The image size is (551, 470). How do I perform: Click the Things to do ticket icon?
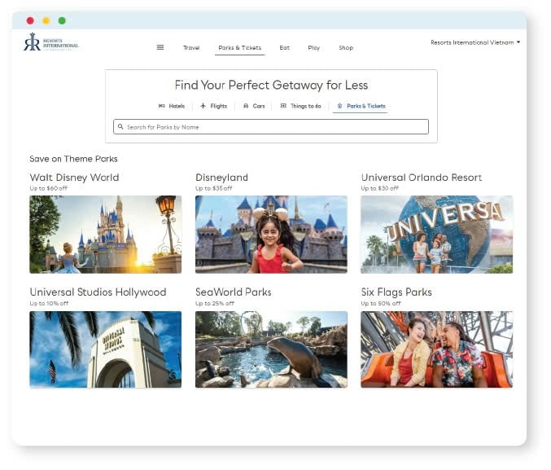click(x=283, y=106)
